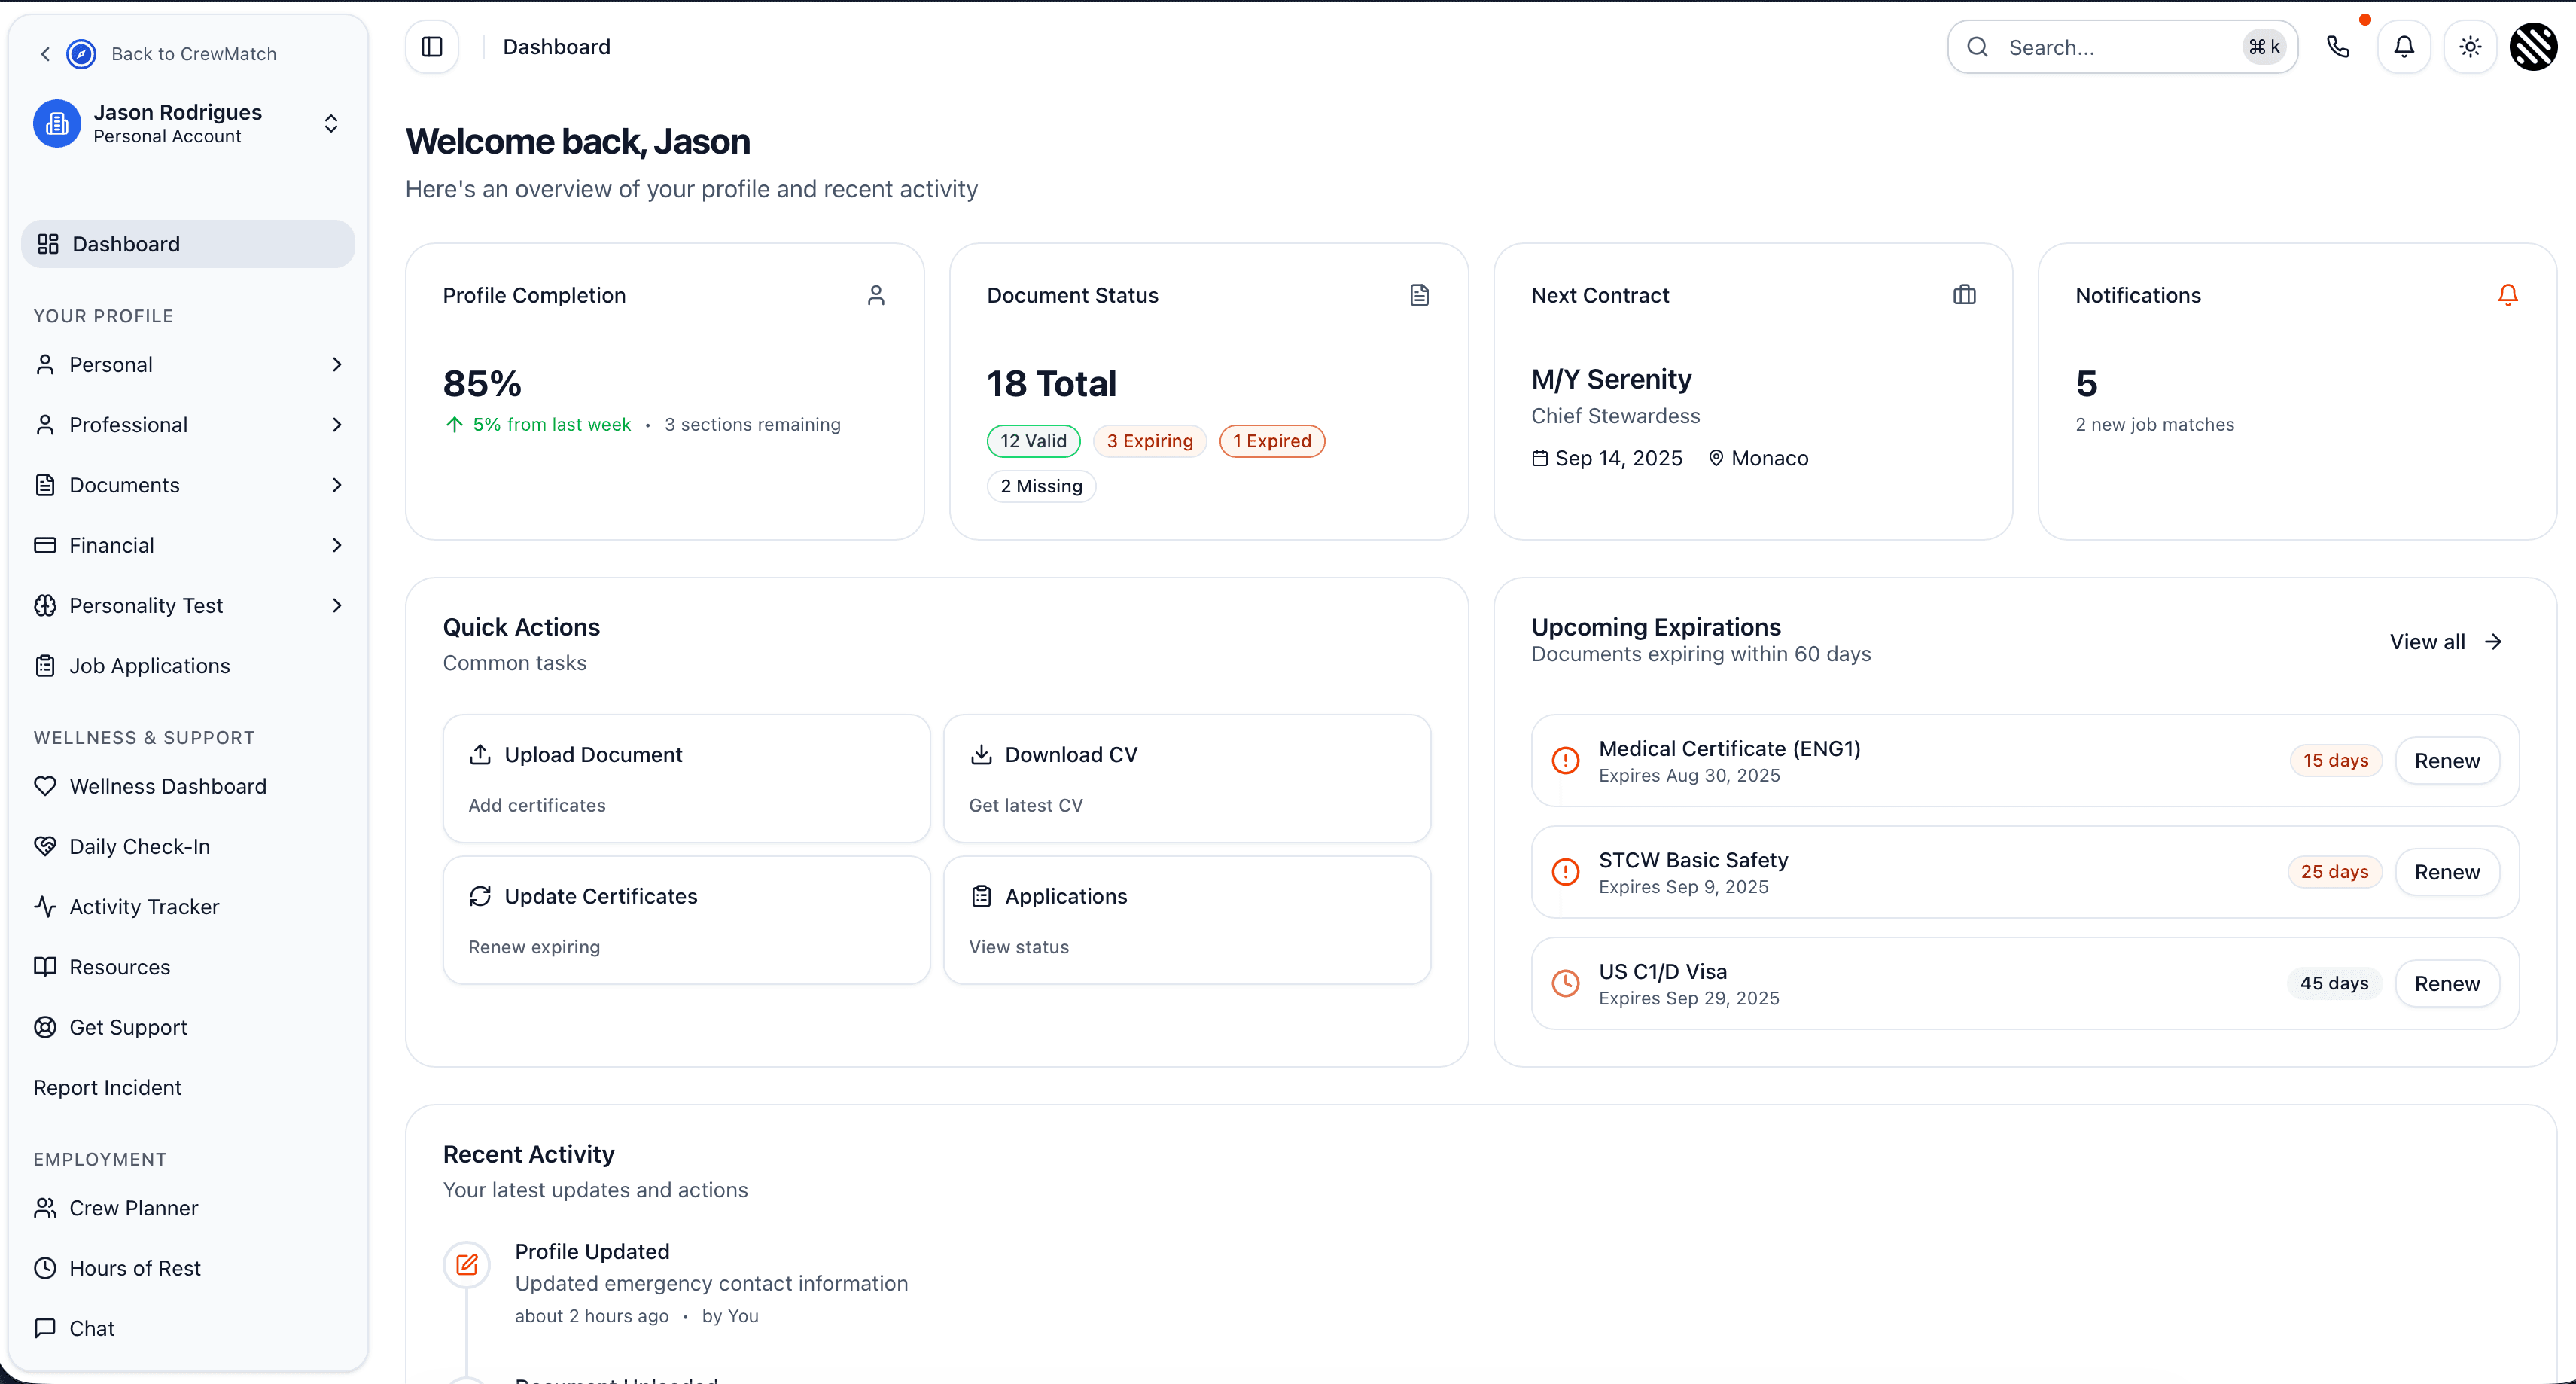Renew the Medical Certificate (ENG1)
Screen dimensions: 2576x1384
[2446, 761]
